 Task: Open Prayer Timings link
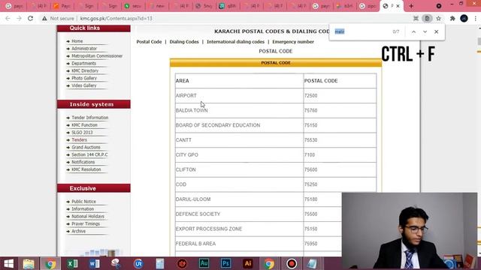coord(86,223)
